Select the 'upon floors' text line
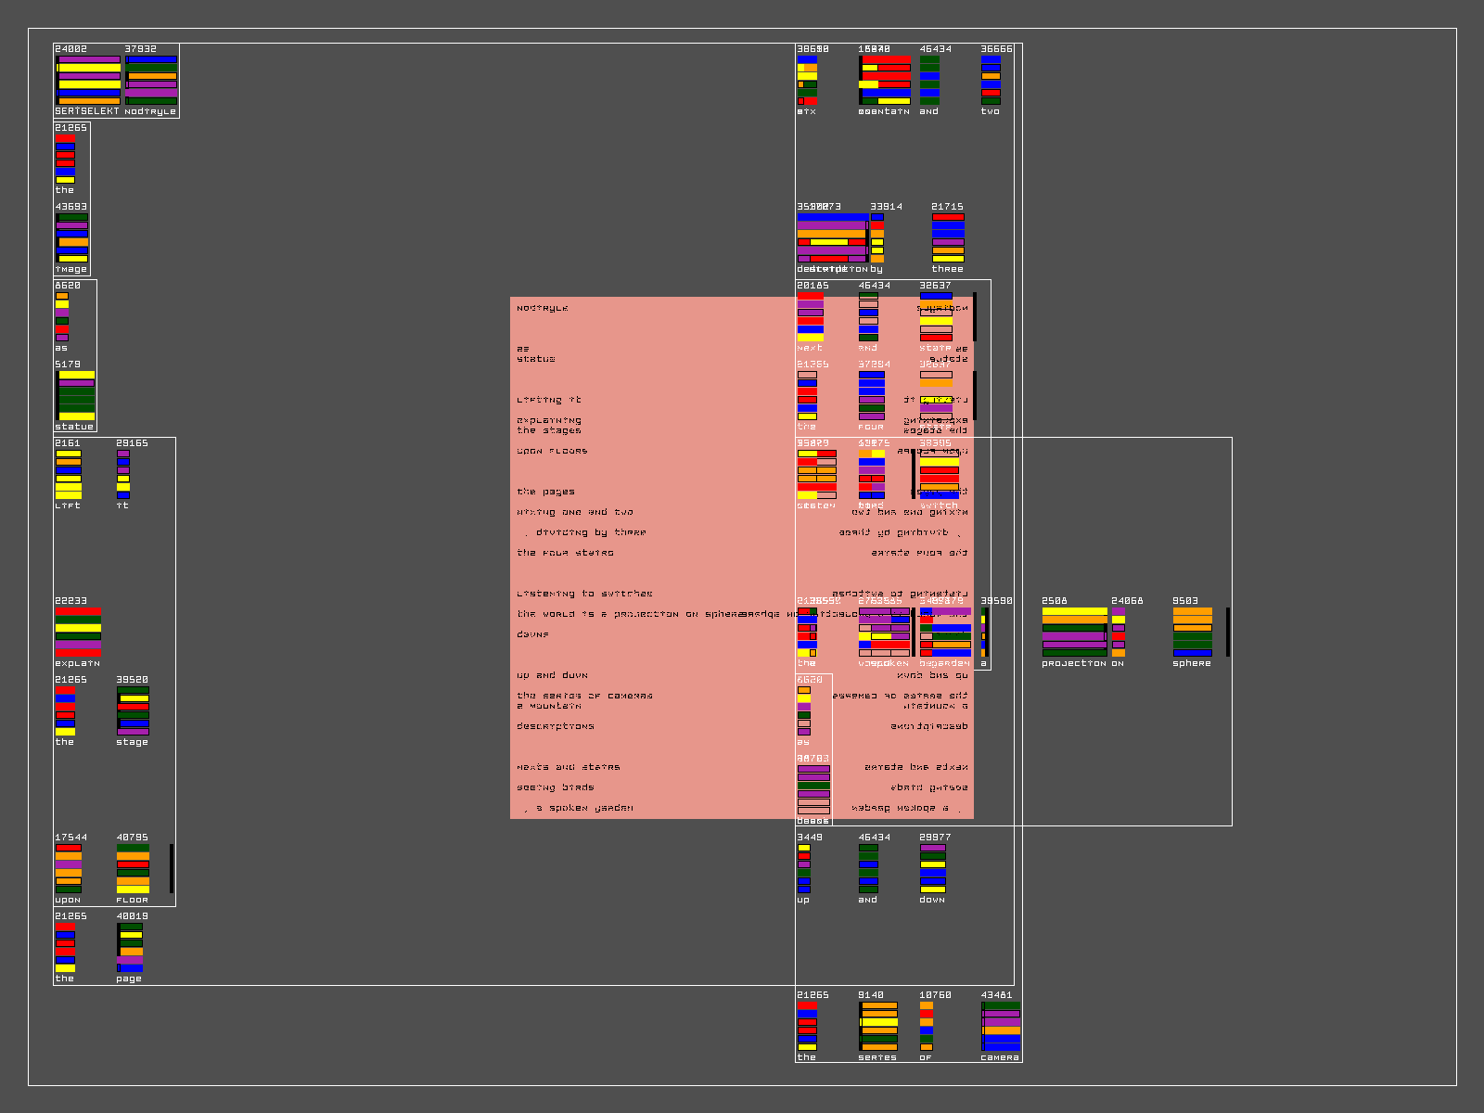 [x=552, y=451]
